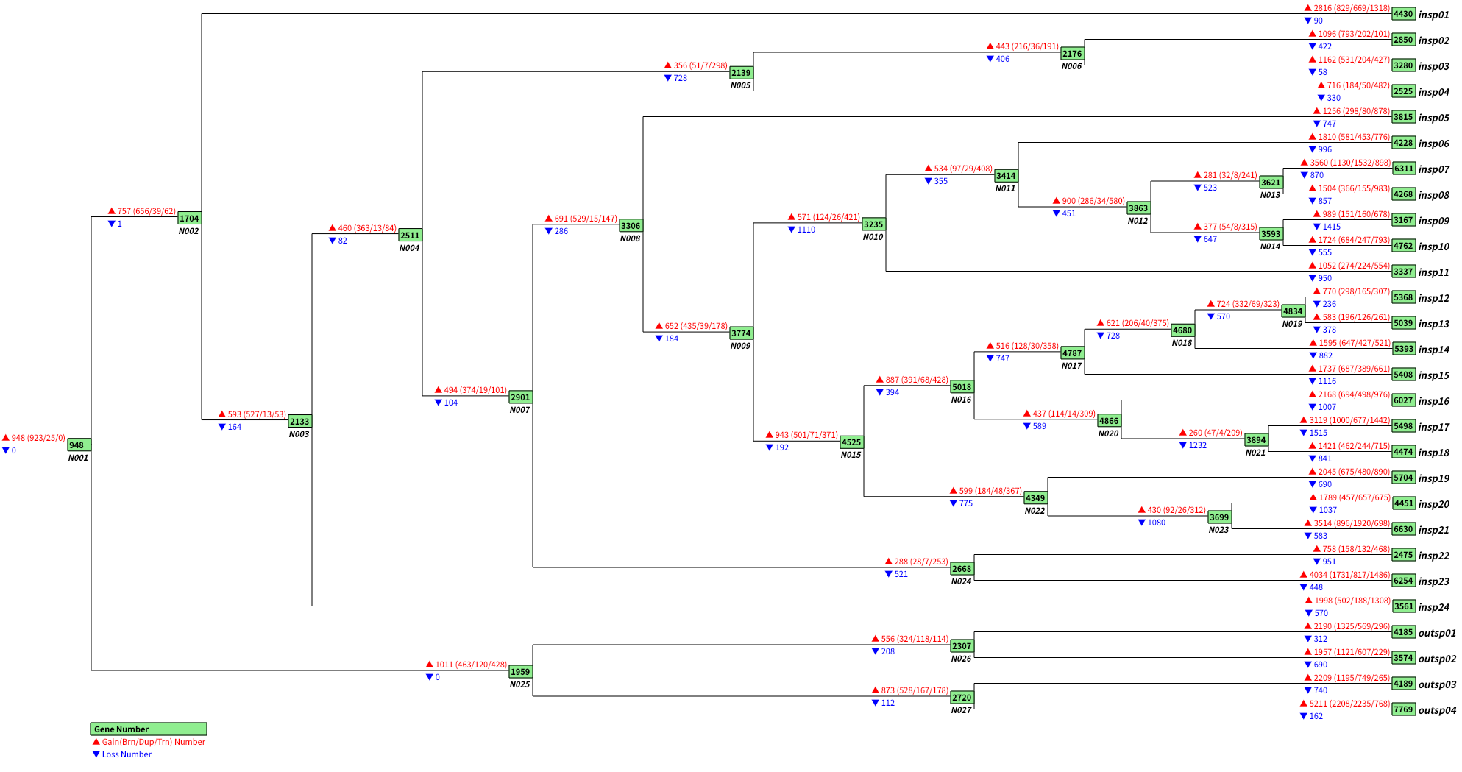Image resolution: width=1462 pixels, height=772 pixels.
Task: Click gene number 3414 at node N011
Action: [x=1006, y=175]
